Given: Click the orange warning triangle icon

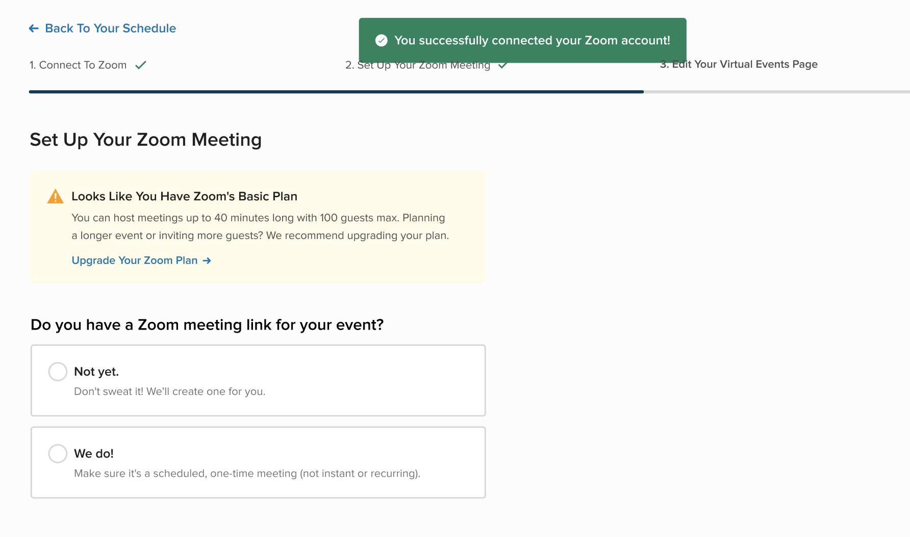Looking at the screenshot, I should 55,196.
